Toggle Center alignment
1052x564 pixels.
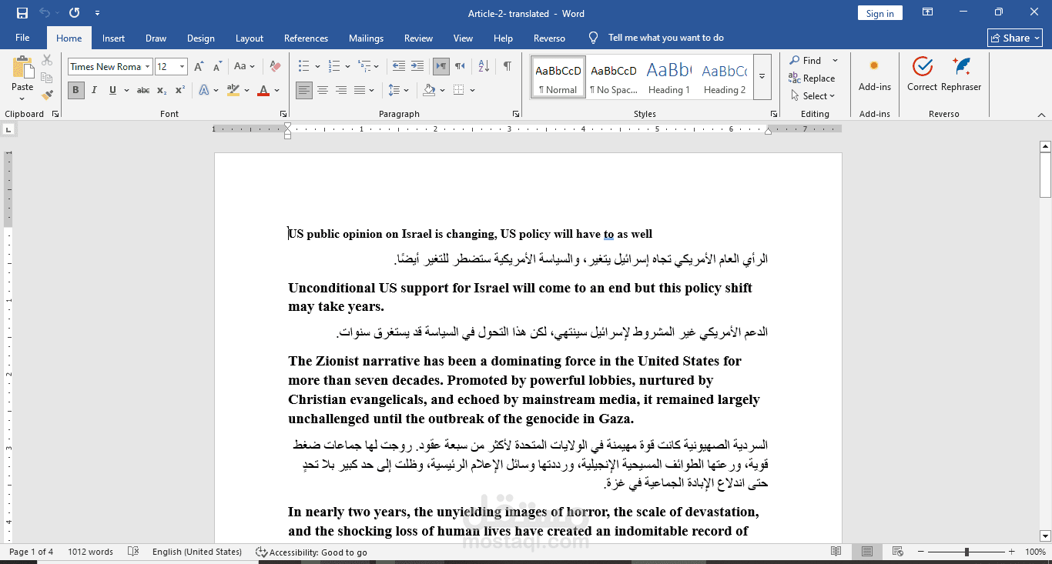[x=323, y=90]
